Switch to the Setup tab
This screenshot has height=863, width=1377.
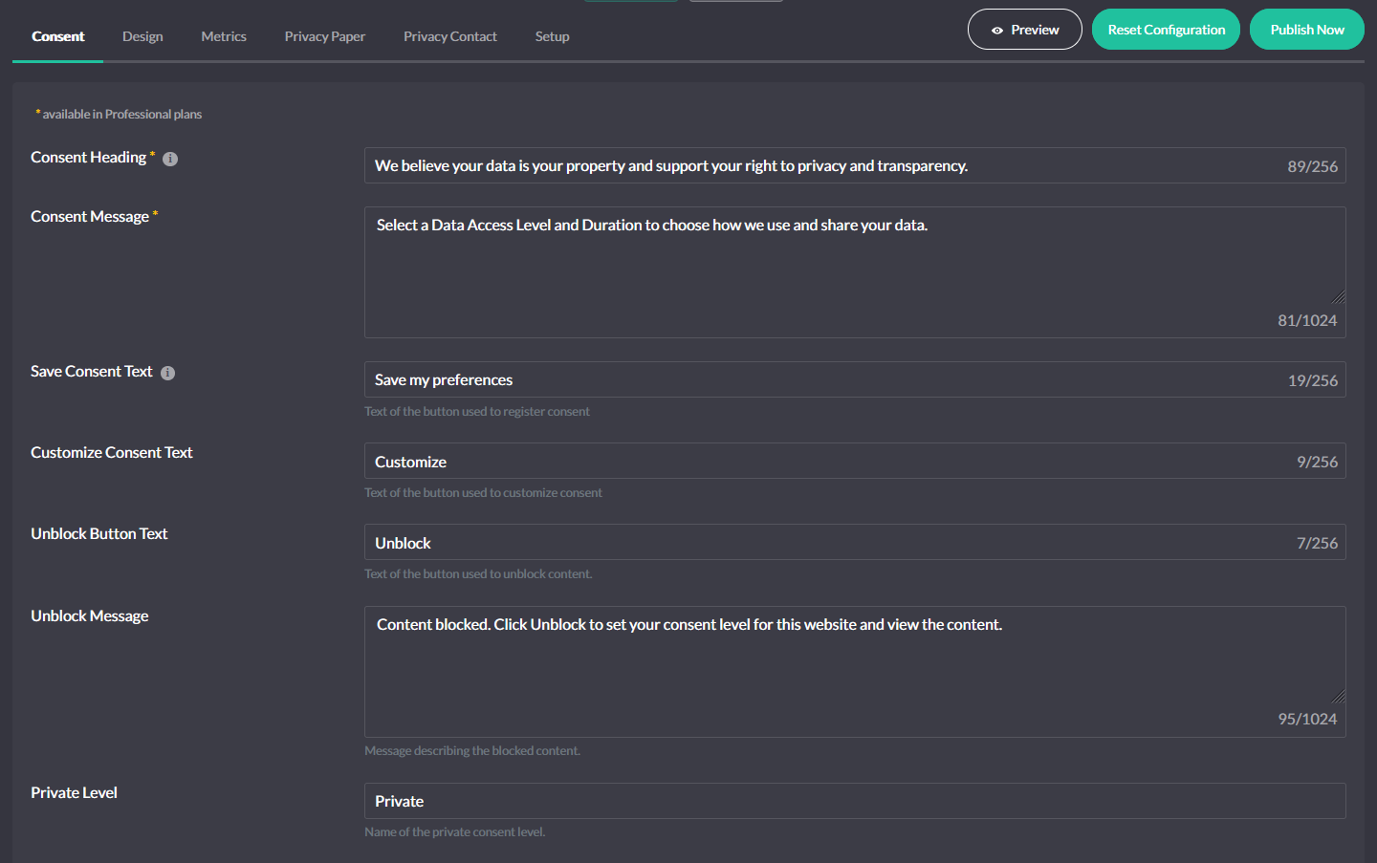[x=552, y=36]
